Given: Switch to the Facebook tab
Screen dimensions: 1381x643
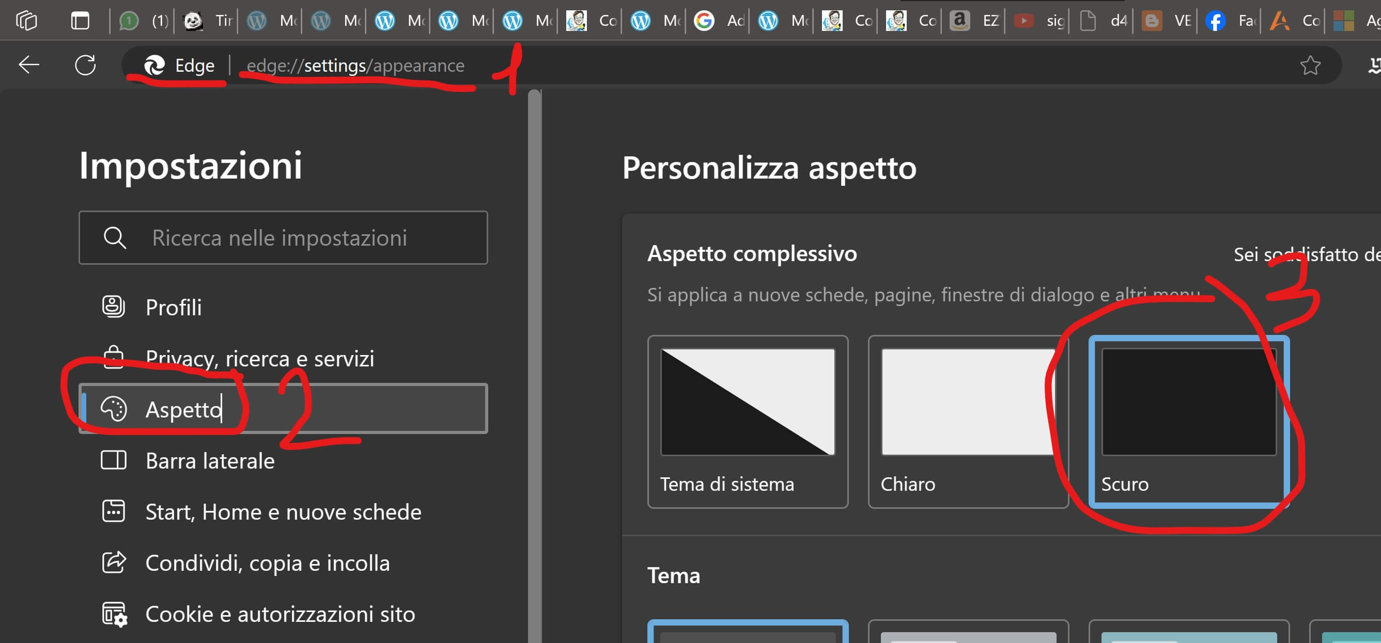Looking at the screenshot, I should [1229, 21].
